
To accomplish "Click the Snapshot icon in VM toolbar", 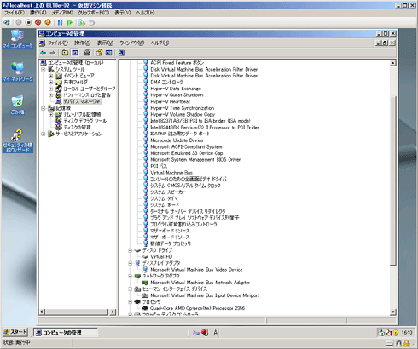I will pyautogui.click(x=82, y=22).
